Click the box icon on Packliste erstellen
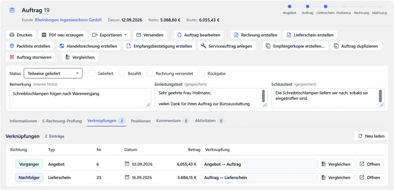The width and height of the screenshot is (394, 190). [12, 46]
